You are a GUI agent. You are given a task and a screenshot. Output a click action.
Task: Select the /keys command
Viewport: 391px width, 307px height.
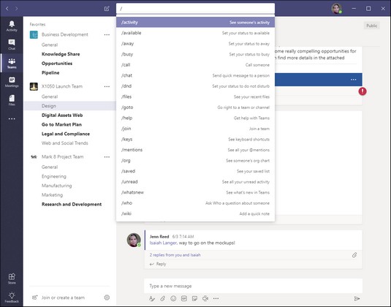click(x=196, y=139)
